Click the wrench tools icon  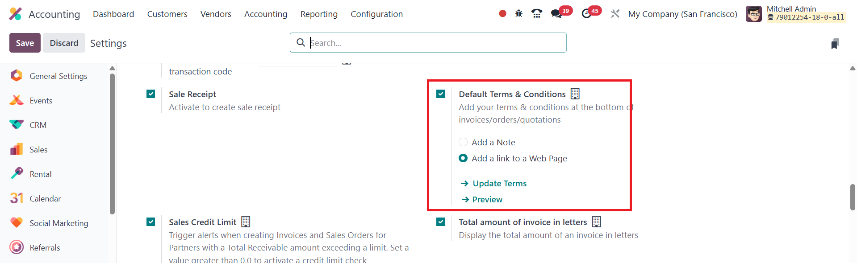pos(615,14)
